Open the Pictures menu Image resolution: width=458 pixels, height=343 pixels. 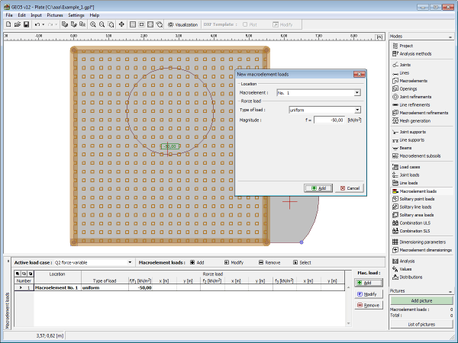(55, 14)
